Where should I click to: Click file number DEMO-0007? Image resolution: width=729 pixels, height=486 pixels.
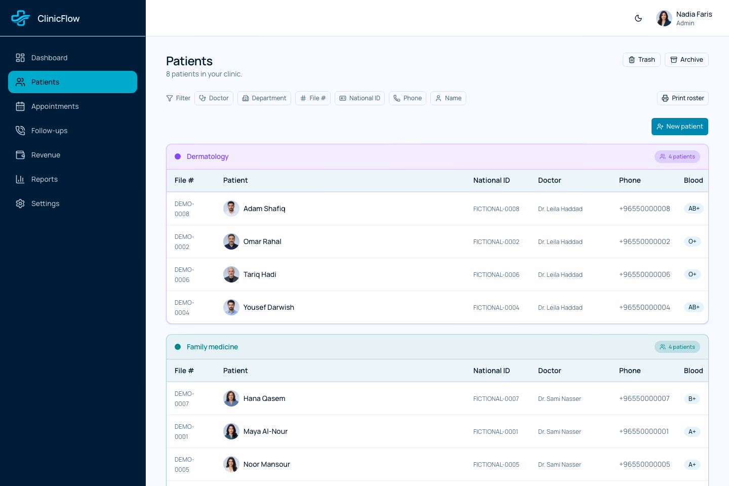tap(184, 399)
